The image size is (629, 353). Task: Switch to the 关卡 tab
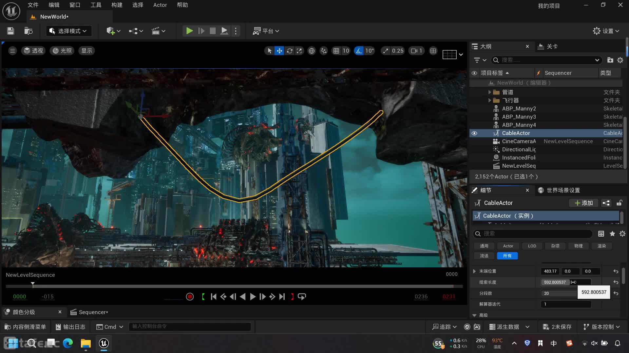click(548, 46)
